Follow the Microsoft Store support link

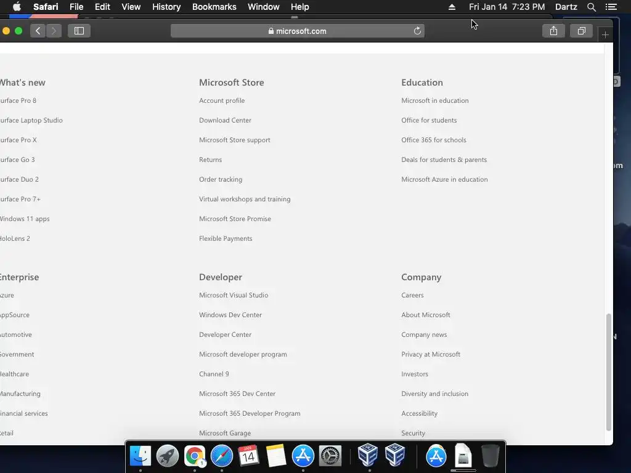click(x=235, y=140)
